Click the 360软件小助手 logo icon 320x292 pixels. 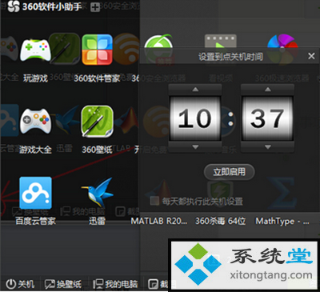click(x=14, y=6)
